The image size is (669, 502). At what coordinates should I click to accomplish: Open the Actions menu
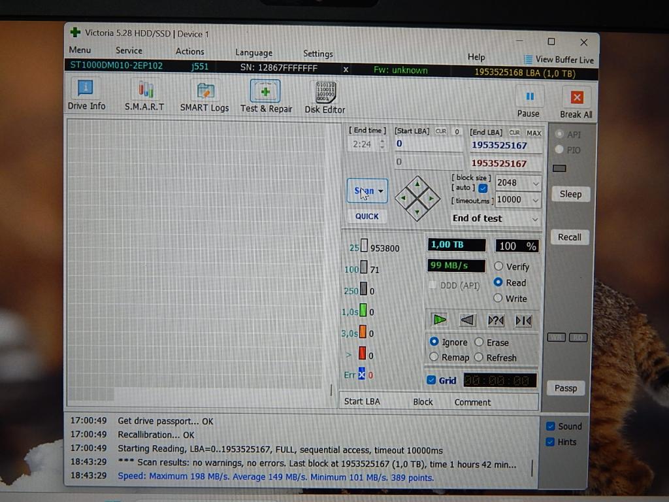[189, 52]
